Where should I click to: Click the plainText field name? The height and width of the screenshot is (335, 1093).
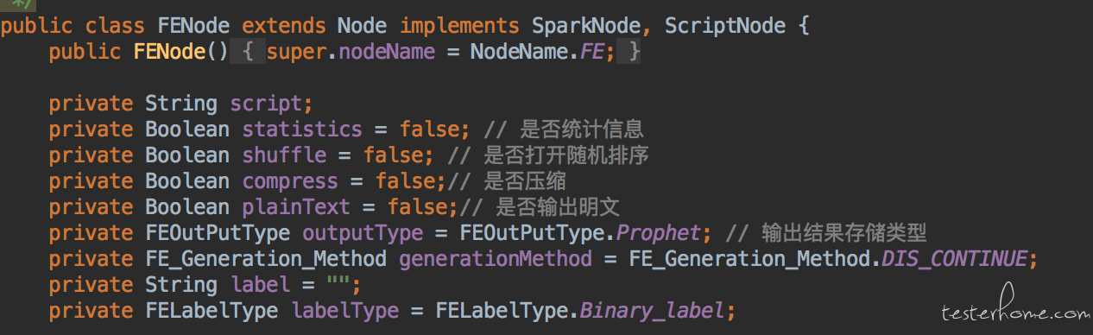point(295,207)
